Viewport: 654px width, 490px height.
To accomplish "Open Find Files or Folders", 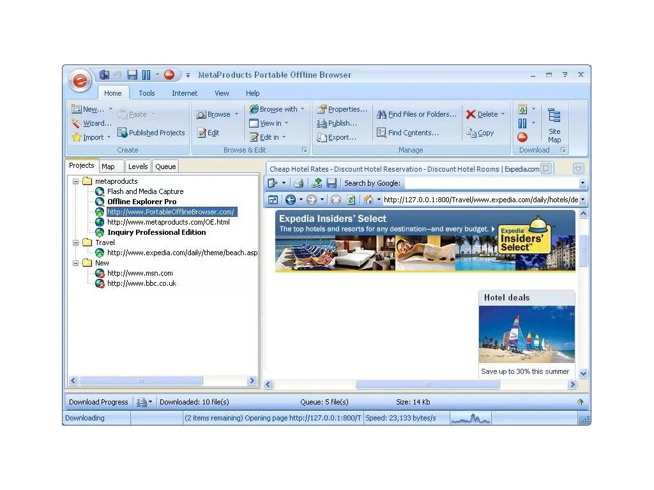I will (x=416, y=114).
